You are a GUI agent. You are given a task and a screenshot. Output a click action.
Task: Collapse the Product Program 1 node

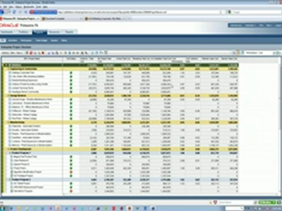pyautogui.click(x=10, y=153)
